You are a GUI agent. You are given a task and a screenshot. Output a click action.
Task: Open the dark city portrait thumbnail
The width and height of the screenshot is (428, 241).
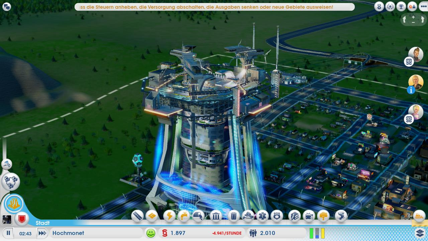[7, 219]
